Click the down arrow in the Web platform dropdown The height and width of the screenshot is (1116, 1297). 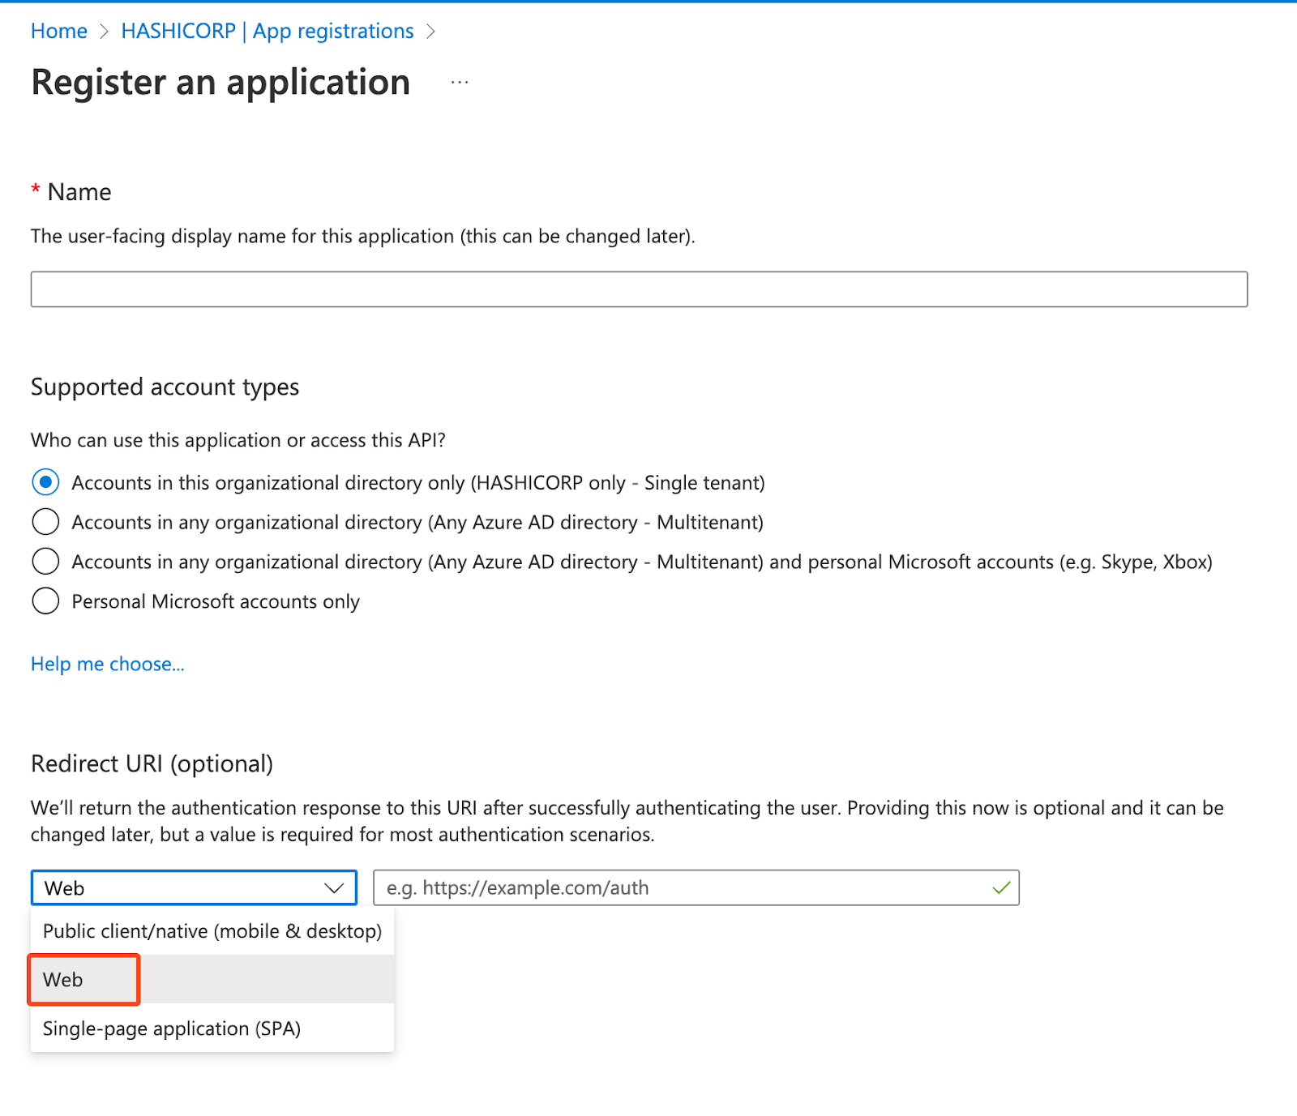pyautogui.click(x=334, y=888)
